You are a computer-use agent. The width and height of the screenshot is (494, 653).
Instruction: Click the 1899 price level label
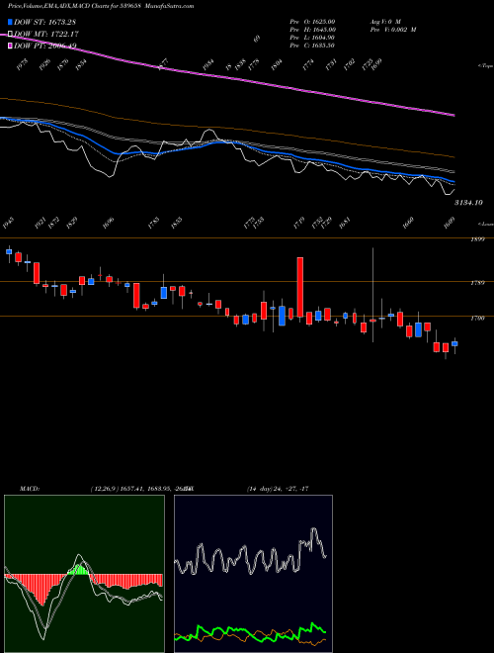[476, 239]
